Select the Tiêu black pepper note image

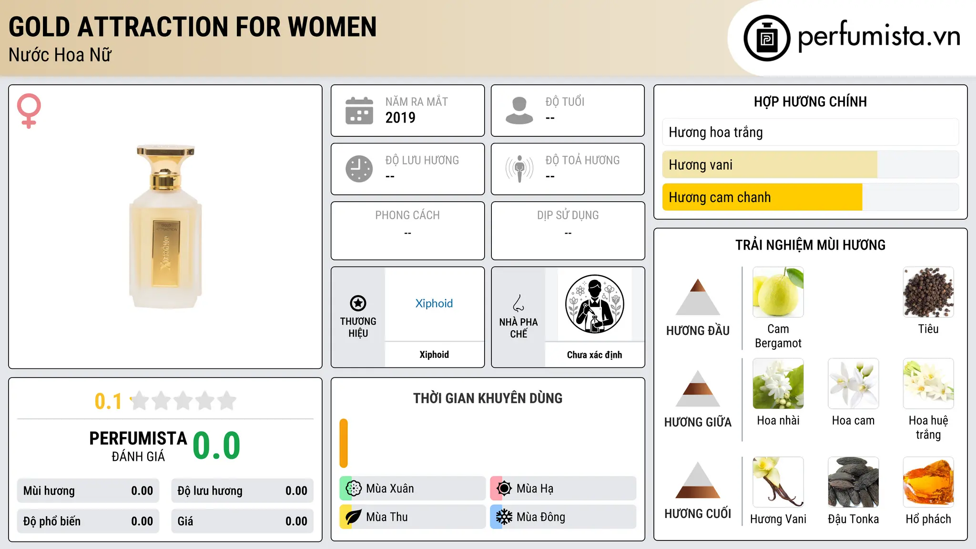(x=928, y=292)
